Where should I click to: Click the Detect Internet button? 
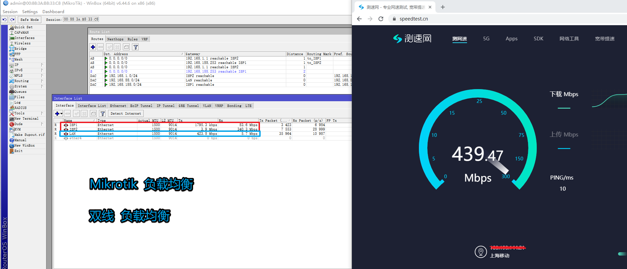coord(126,114)
